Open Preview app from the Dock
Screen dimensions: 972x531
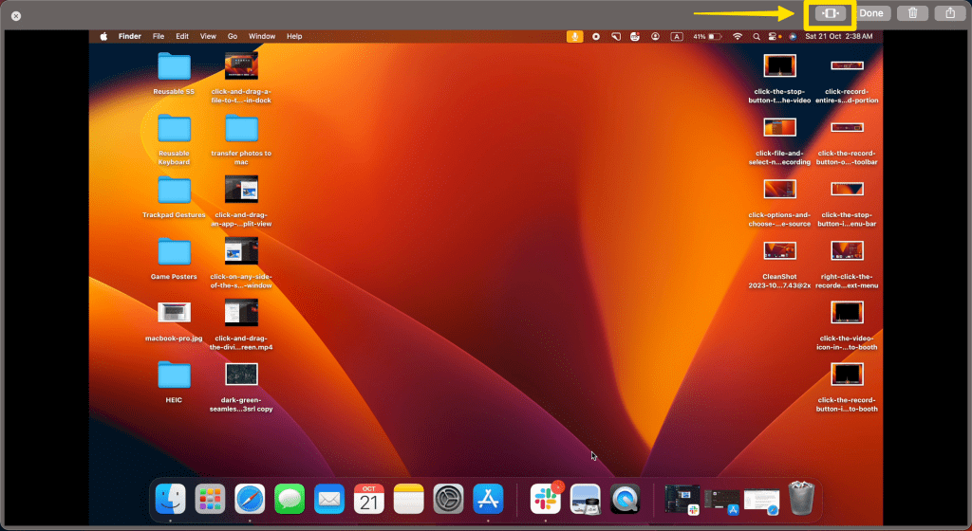585,499
